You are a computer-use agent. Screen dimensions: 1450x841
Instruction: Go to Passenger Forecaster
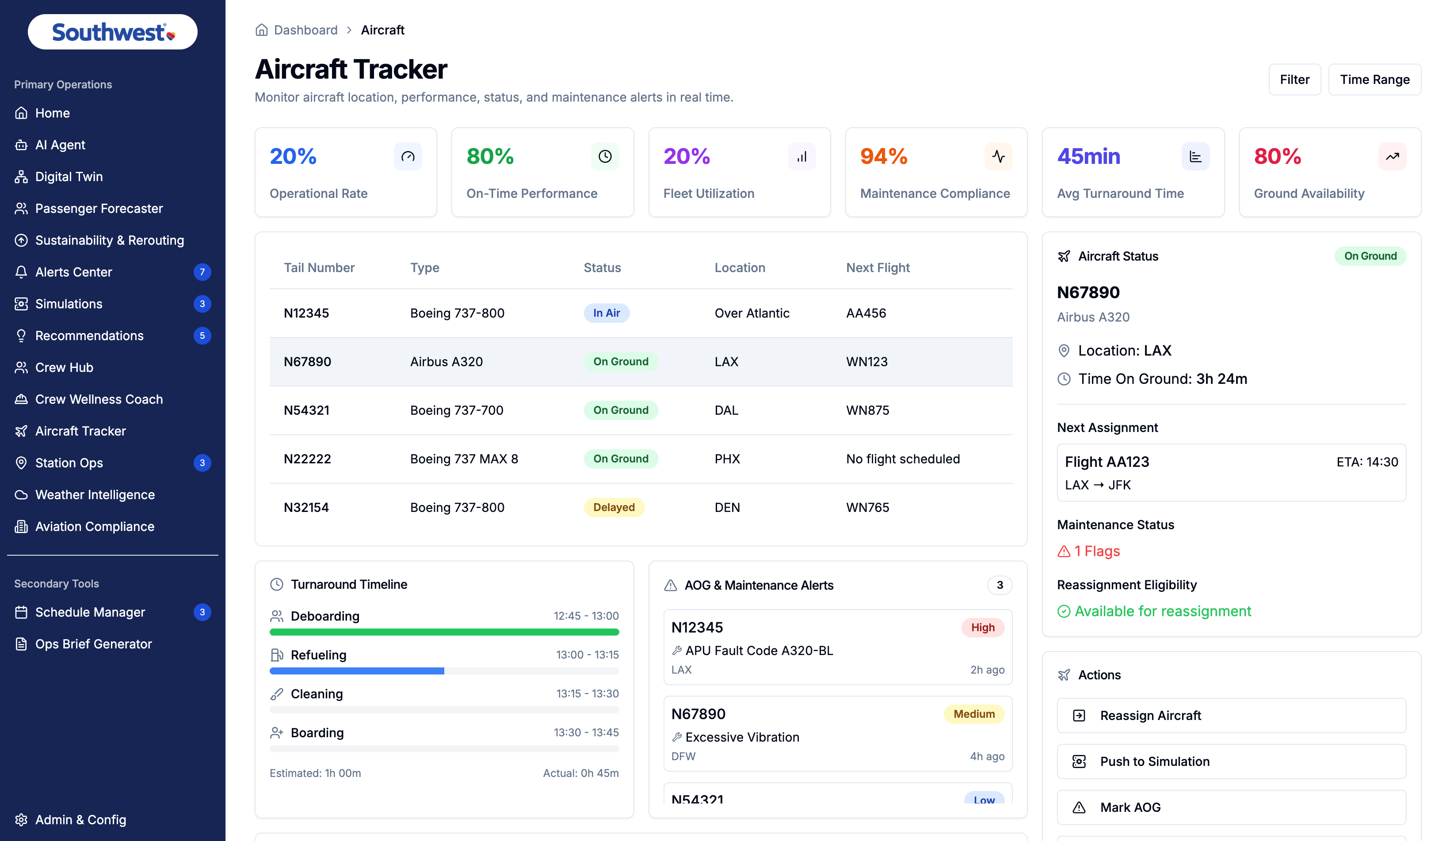click(113, 208)
